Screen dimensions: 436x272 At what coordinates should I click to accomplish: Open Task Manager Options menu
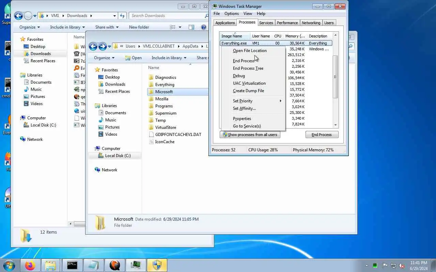click(x=232, y=14)
